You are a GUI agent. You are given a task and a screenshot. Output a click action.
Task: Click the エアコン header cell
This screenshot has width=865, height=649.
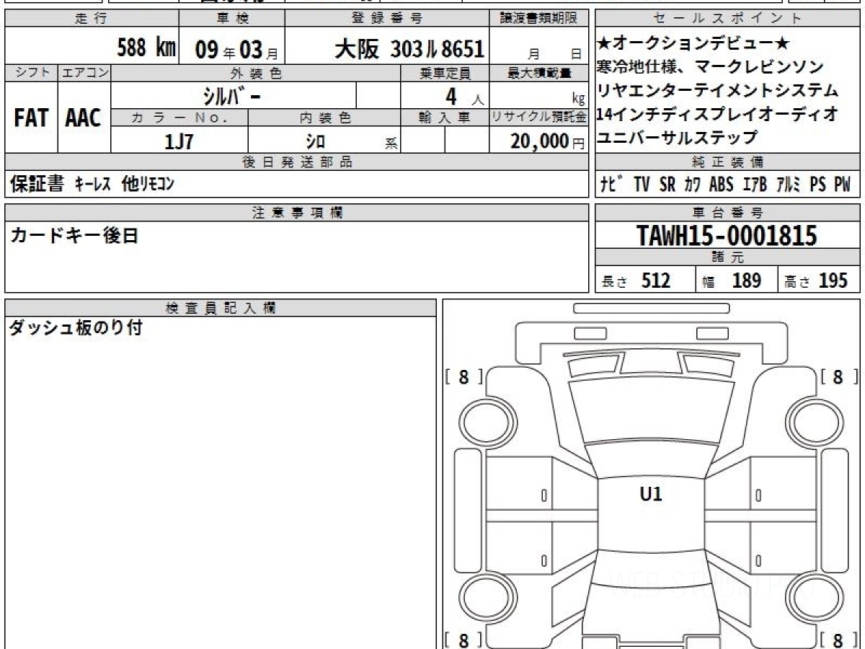(x=84, y=73)
